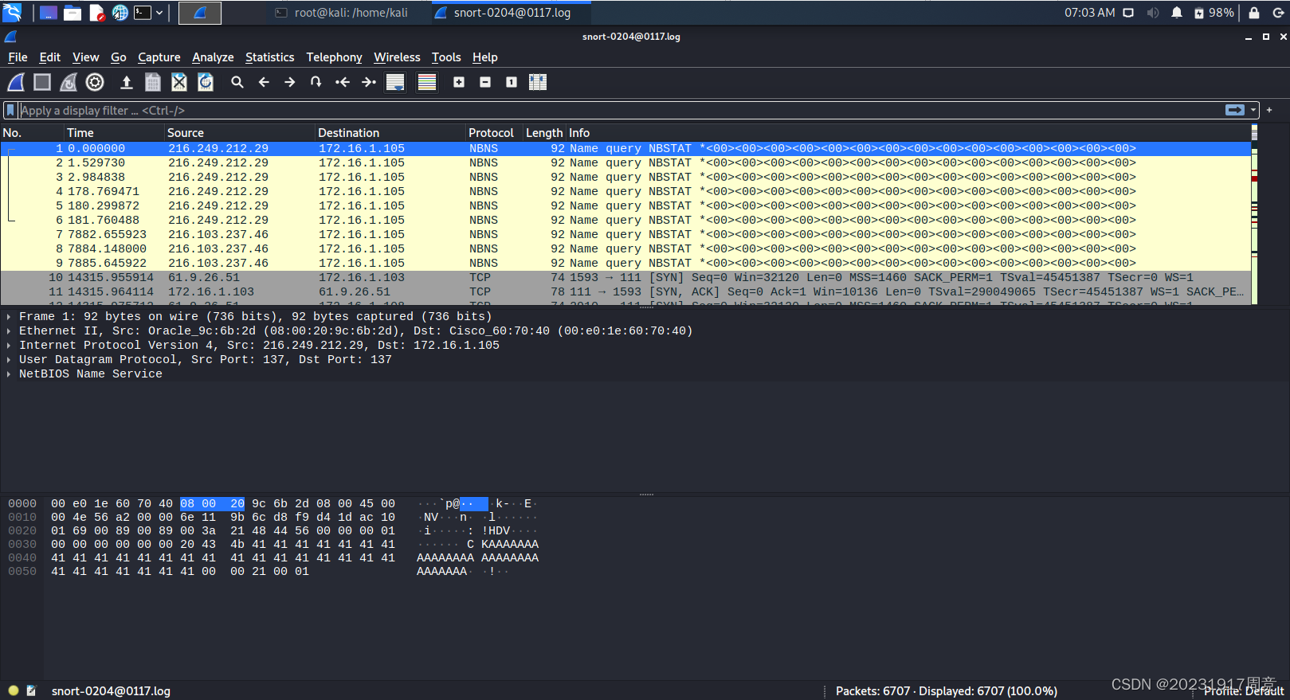
Task: Restart the current capture
Action: (x=69, y=82)
